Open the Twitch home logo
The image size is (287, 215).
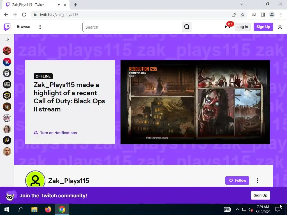click(x=7, y=27)
